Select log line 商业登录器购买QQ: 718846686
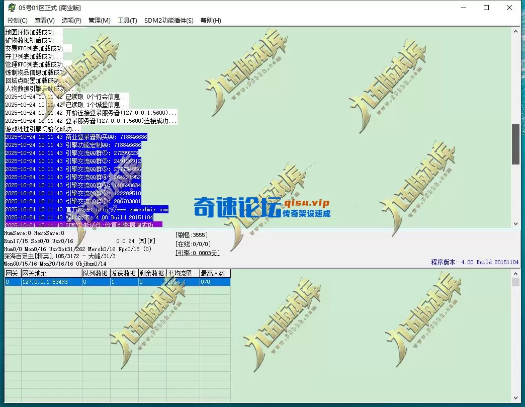The height and width of the screenshot is (407, 525). point(76,137)
